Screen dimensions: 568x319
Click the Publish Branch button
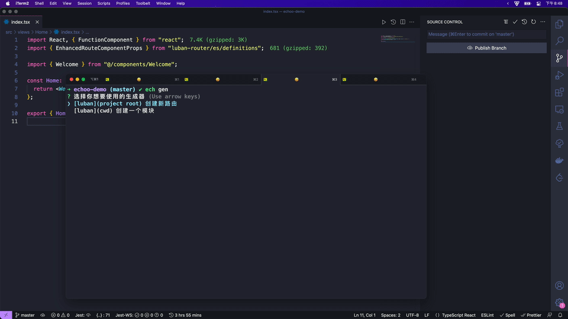pos(486,48)
